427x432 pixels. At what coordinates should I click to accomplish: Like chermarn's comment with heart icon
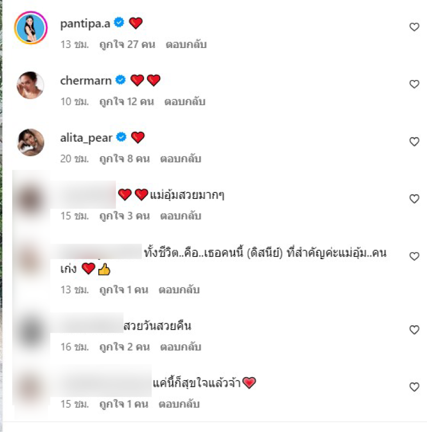point(414,84)
